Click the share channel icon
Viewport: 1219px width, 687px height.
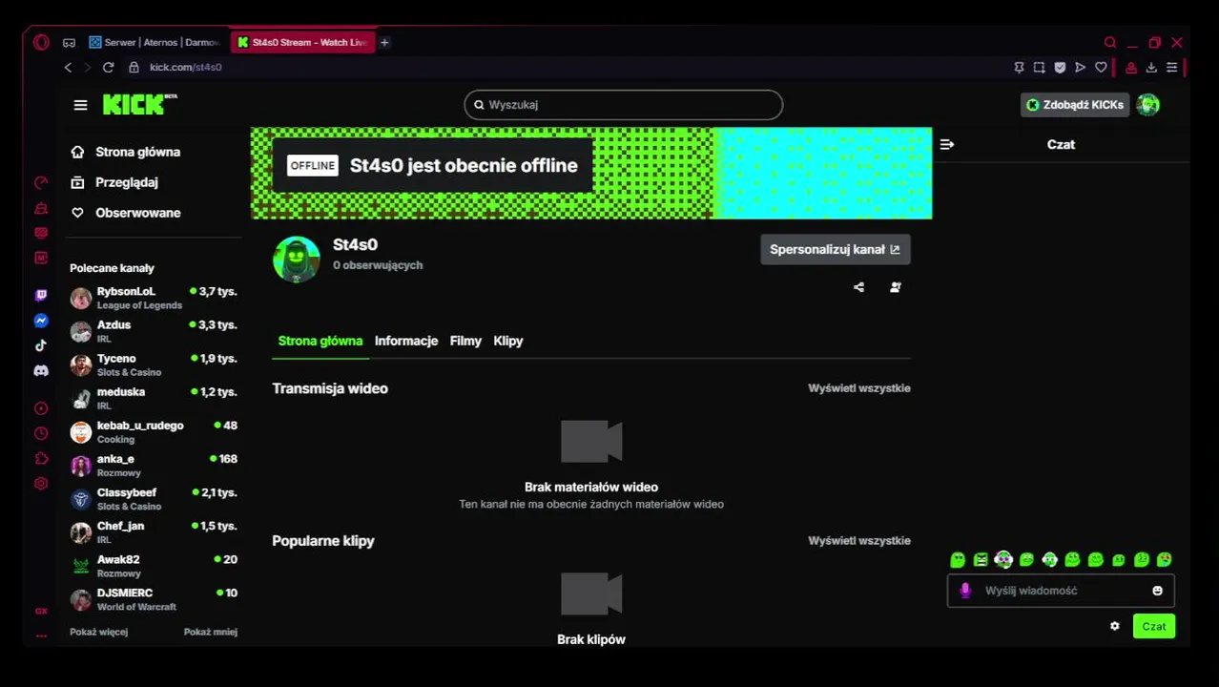[858, 287]
